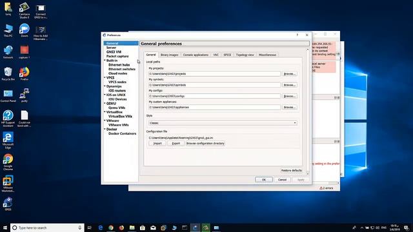Open the Network desktop icon

(x=8, y=52)
